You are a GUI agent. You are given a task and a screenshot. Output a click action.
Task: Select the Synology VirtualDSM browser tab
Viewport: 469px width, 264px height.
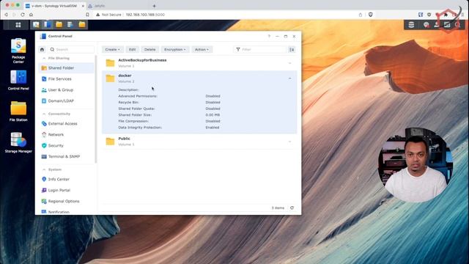click(x=54, y=6)
